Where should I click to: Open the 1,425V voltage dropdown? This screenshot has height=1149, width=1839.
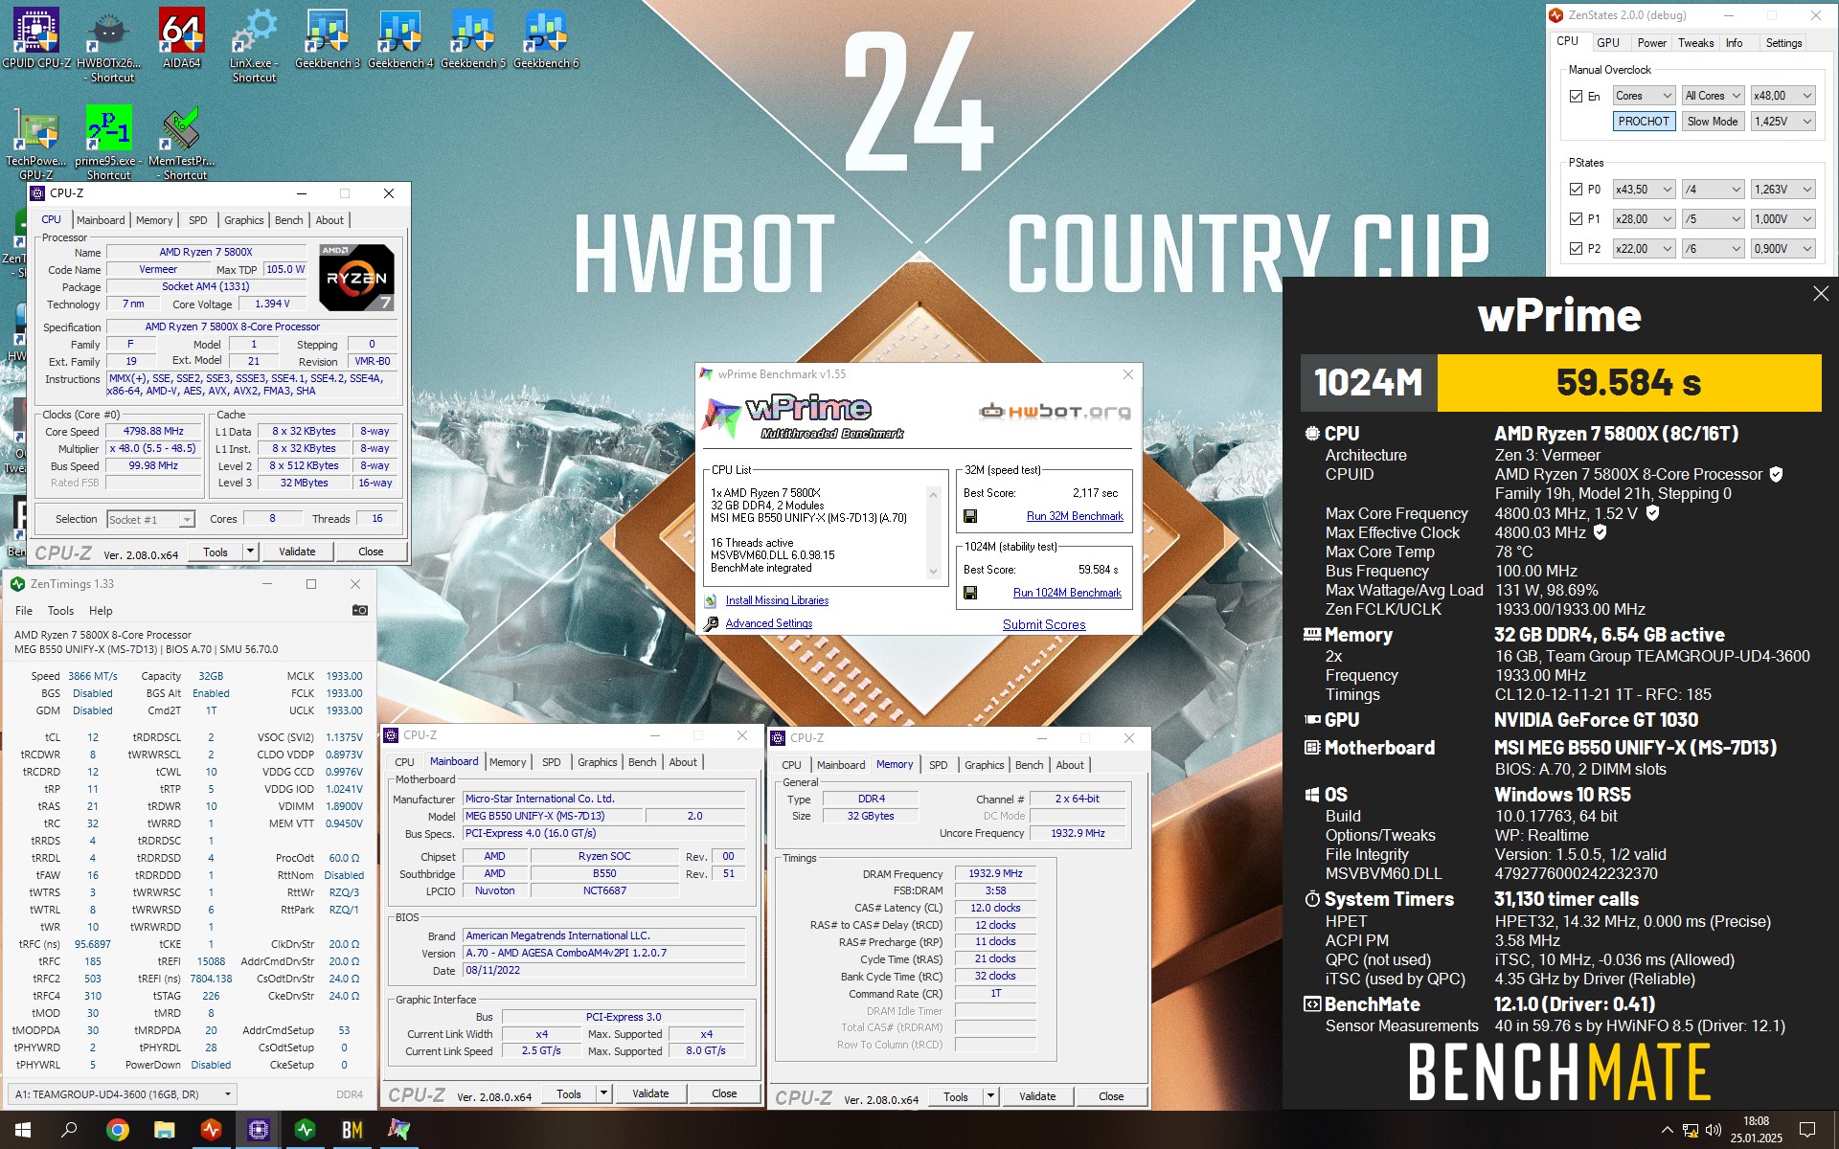pyautogui.click(x=1782, y=122)
